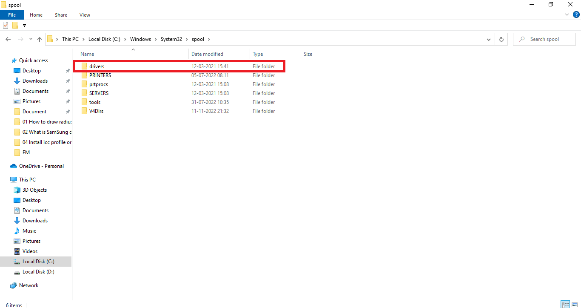Select Network in navigation pane

(x=28, y=285)
